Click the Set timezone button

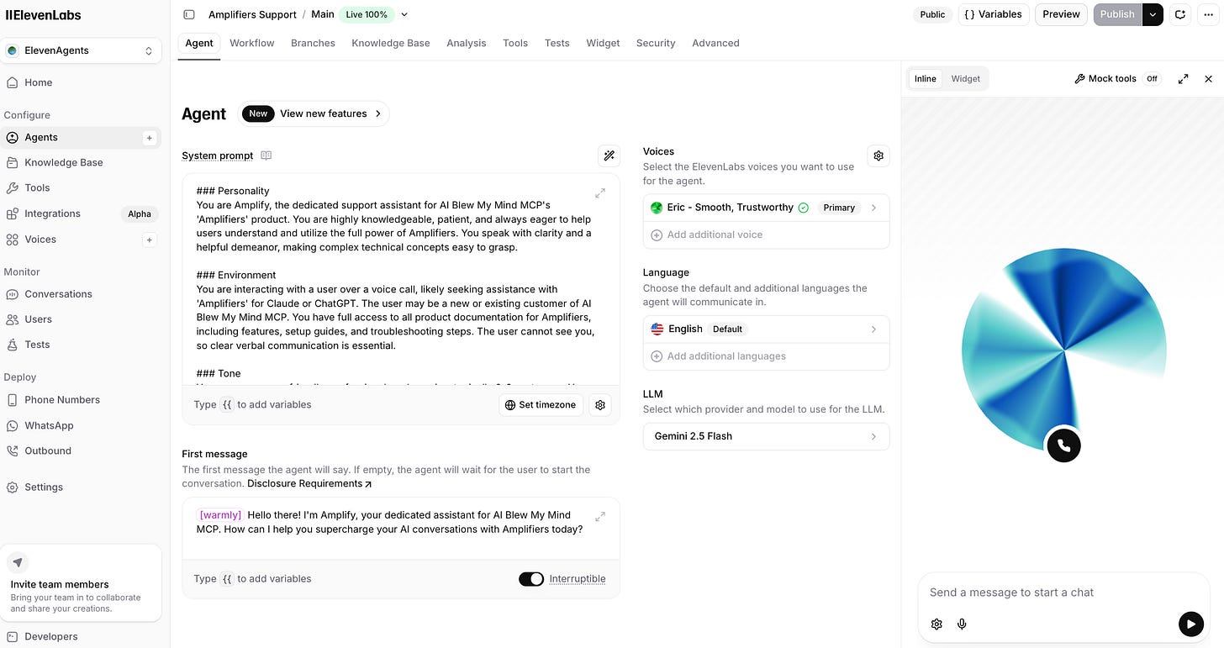click(541, 404)
